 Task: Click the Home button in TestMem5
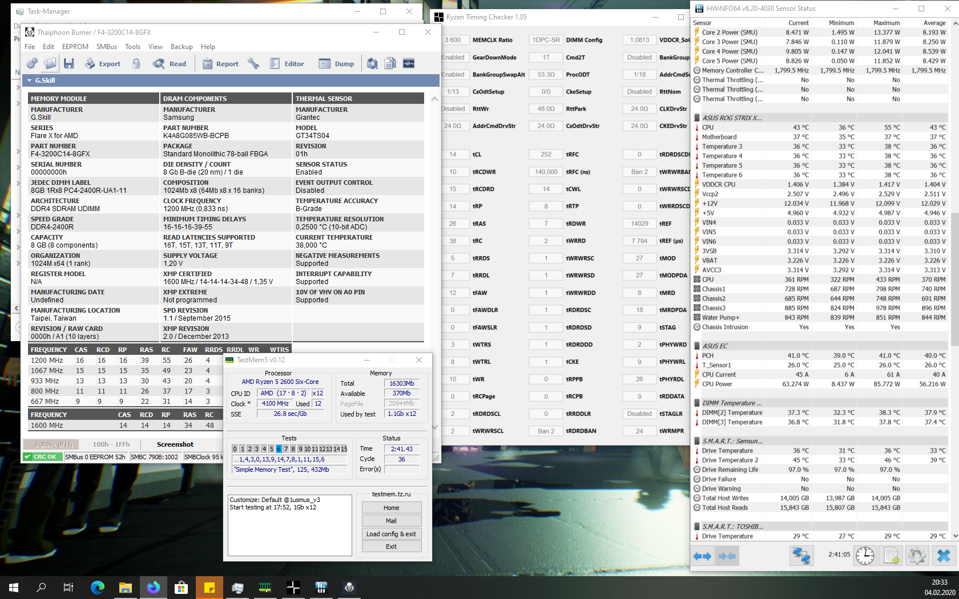pyautogui.click(x=392, y=508)
